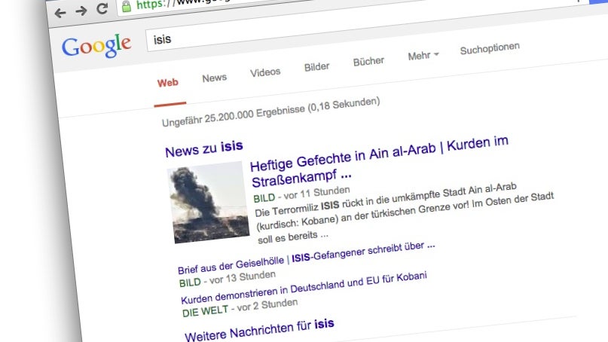The height and width of the screenshot is (342, 608).
Task: Reload the page with the refresh icon
Action: click(x=102, y=9)
